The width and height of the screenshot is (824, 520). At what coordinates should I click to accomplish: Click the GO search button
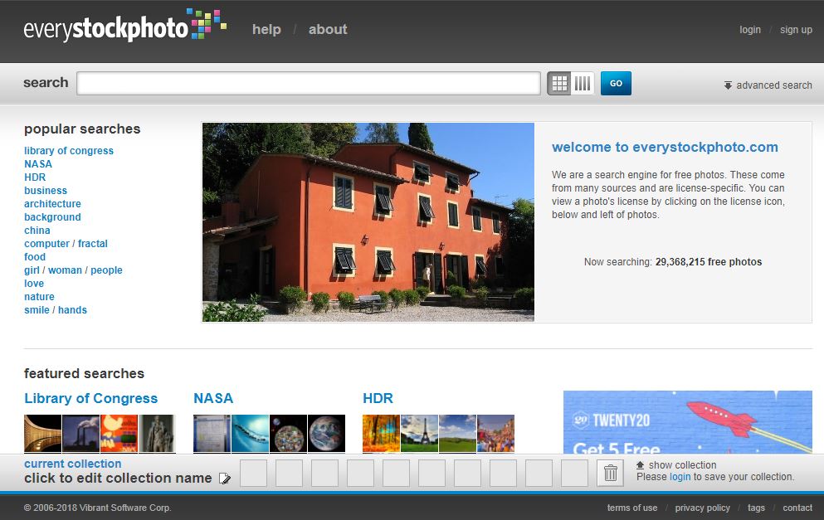point(616,83)
